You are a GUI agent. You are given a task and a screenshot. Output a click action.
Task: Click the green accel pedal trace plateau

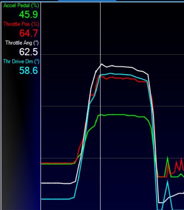121,115
